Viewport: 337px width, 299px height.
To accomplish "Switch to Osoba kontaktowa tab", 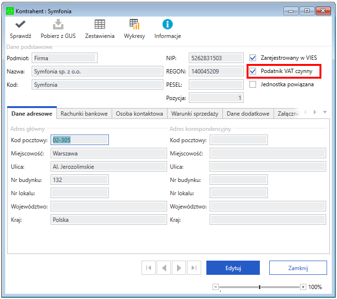I will (139, 114).
